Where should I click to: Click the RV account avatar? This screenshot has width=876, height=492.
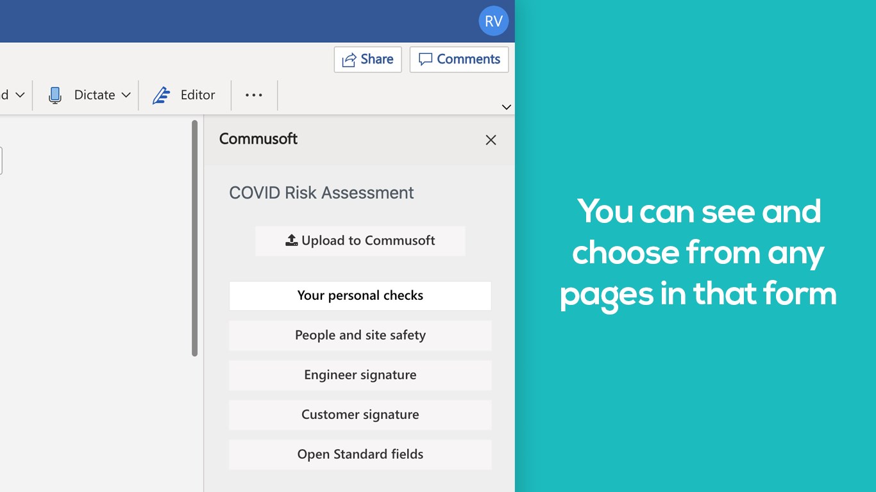(x=493, y=21)
